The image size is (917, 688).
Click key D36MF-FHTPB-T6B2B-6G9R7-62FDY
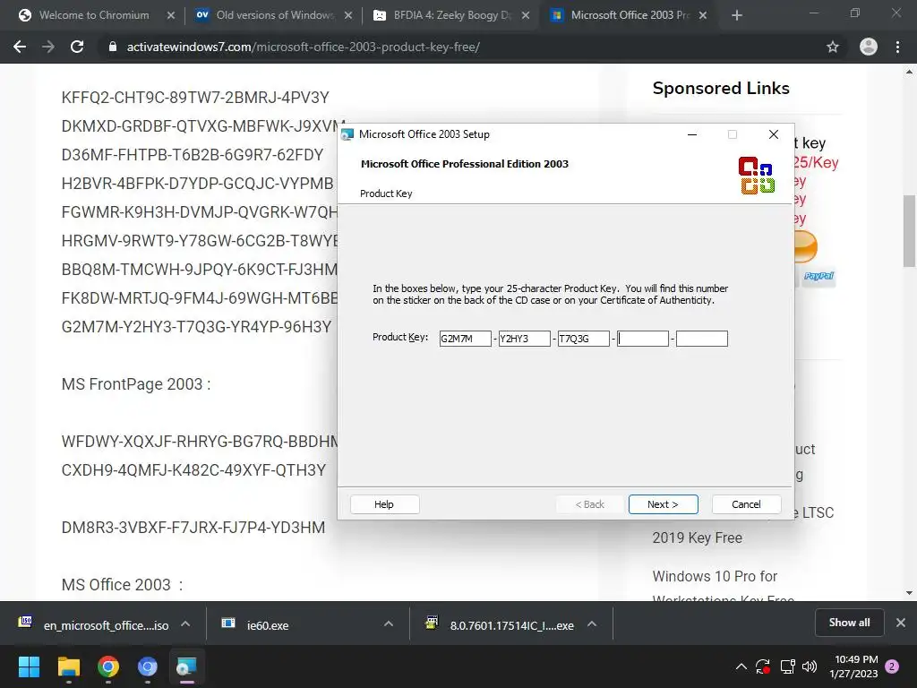click(x=193, y=154)
